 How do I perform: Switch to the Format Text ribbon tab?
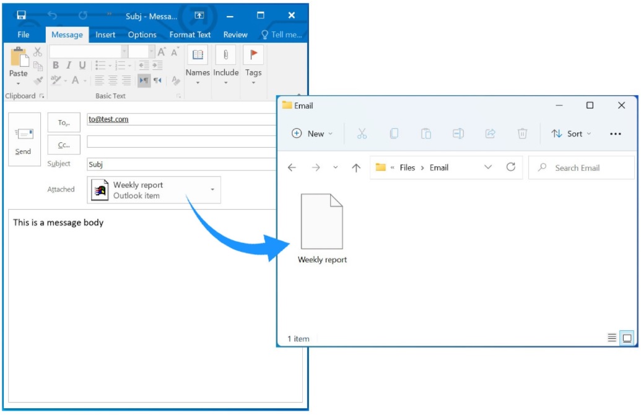click(190, 35)
